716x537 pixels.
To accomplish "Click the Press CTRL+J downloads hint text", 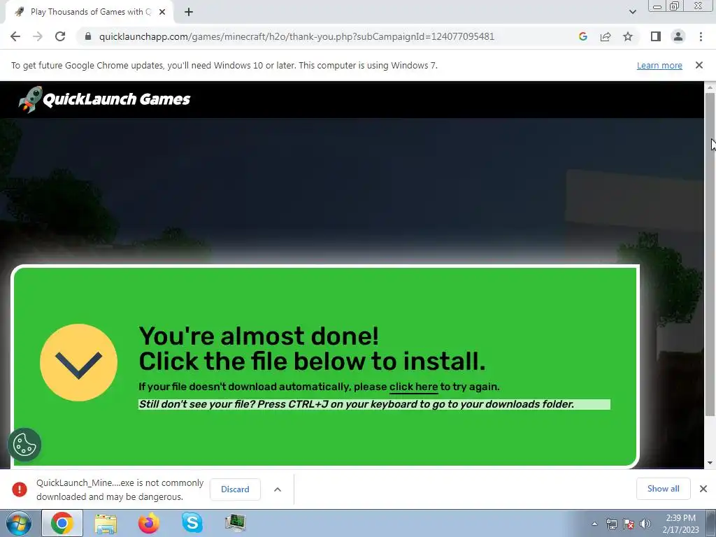I will point(356,405).
